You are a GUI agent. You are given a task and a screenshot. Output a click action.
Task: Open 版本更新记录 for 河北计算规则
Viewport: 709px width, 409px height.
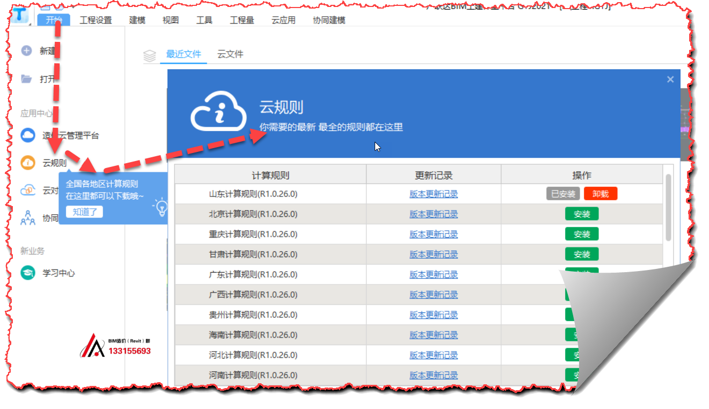[x=434, y=355]
